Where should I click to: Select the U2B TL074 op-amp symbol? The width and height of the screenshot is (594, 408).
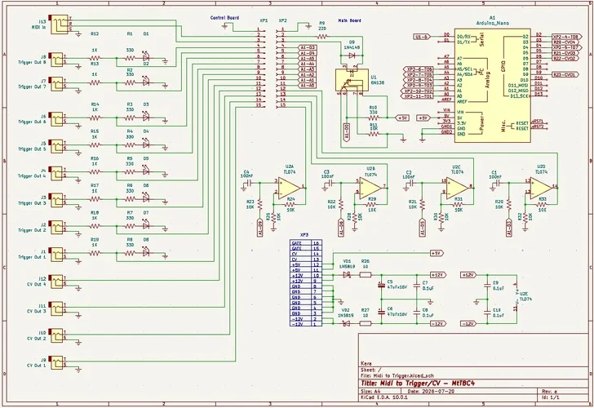coord(370,188)
